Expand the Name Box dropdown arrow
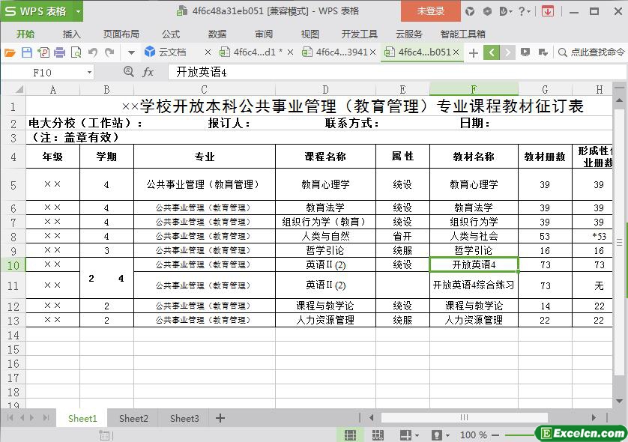The height and width of the screenshot is (442, 628). [89, 73]
